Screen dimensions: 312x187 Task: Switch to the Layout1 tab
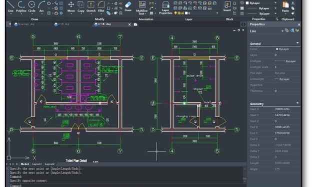[x=37, y=164]
